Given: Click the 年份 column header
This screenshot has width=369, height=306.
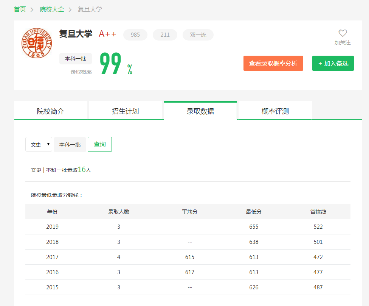Looking at the screenshot, I should tap(52, 212).
